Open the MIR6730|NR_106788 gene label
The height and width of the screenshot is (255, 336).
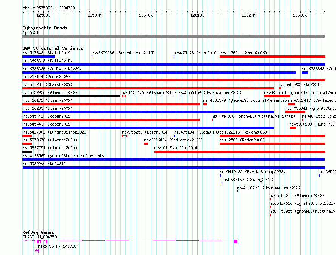[x=57, y=246]
